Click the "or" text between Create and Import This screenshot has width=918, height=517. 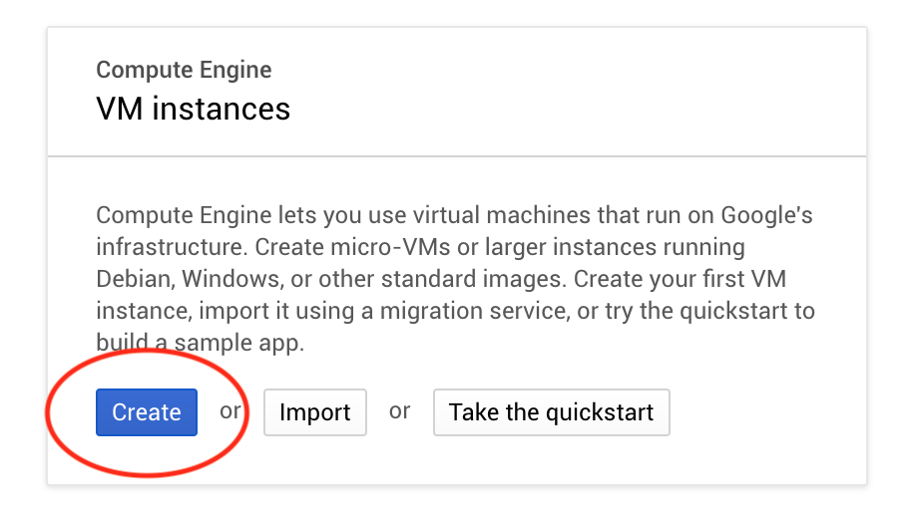[230, 411]
